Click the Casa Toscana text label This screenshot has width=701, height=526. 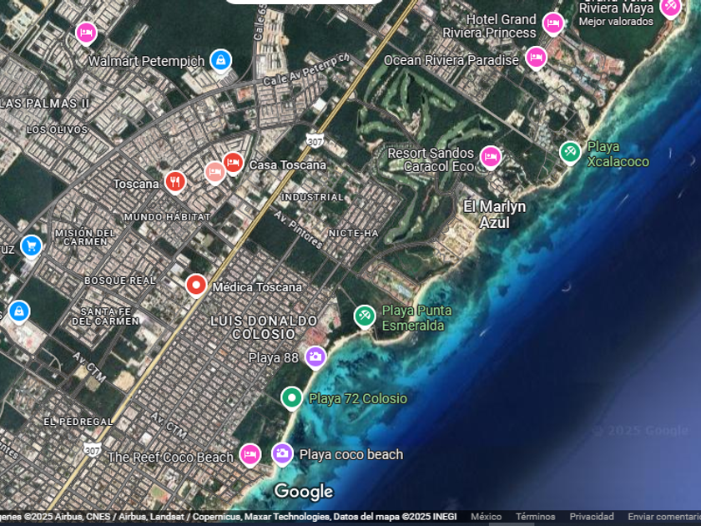[x=288, y=165]
